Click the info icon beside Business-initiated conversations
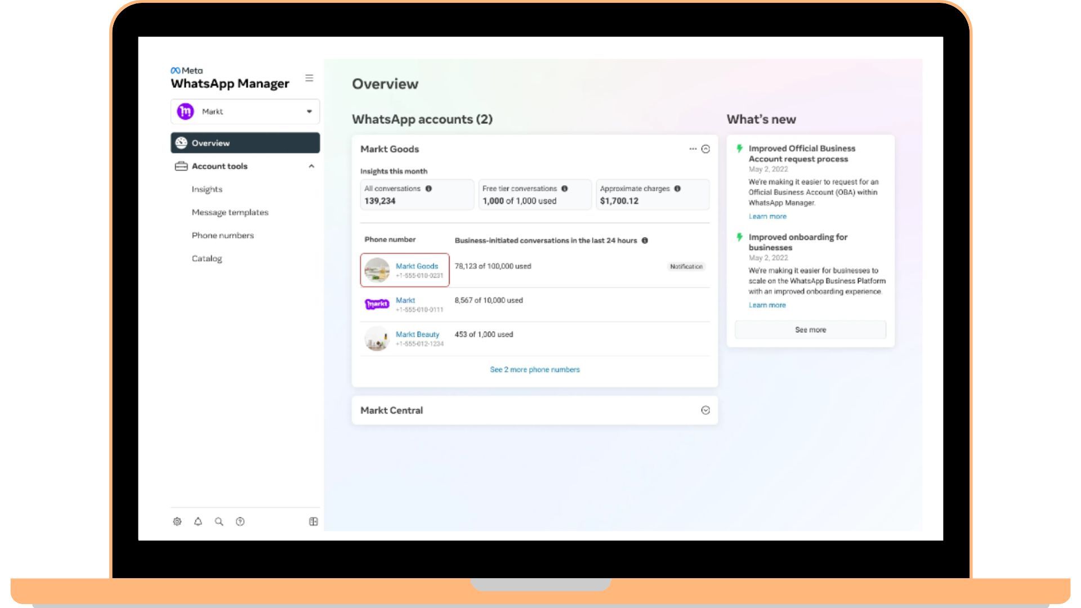 coord(645,240)
